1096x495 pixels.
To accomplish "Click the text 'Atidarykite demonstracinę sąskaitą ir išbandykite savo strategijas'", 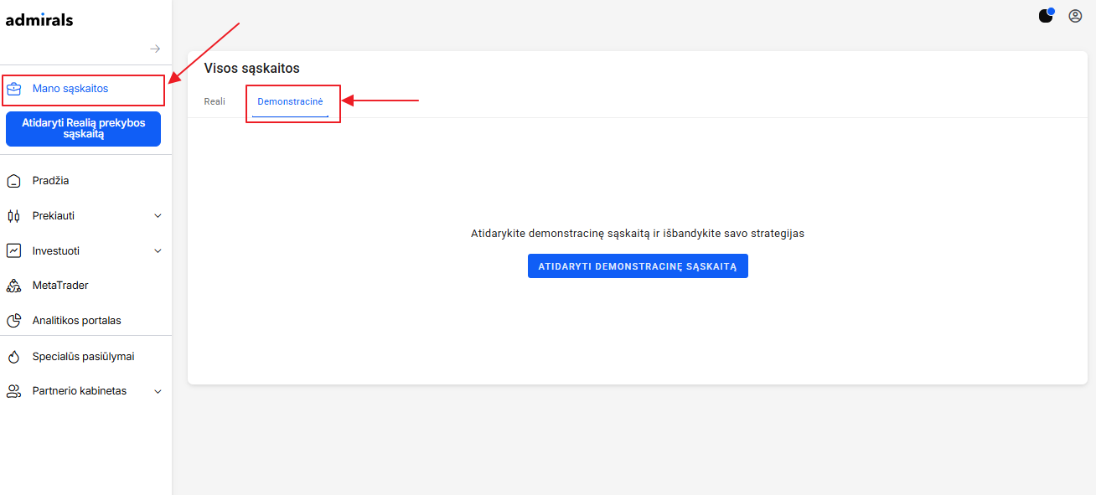I will coord(638,234).
